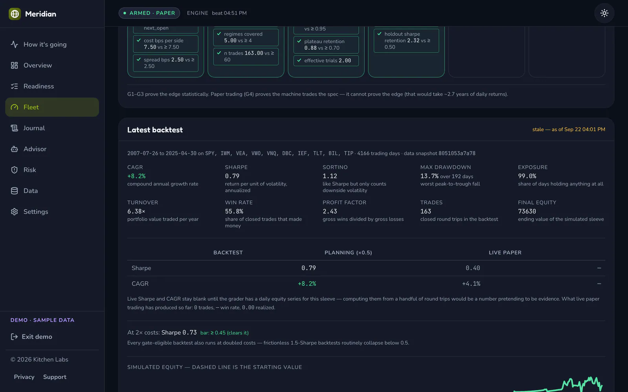Image resolution: width=628 pixels, height=392 pixels.
Task: Toggle the light/dark theme sun icon
Action: point(604,13)
